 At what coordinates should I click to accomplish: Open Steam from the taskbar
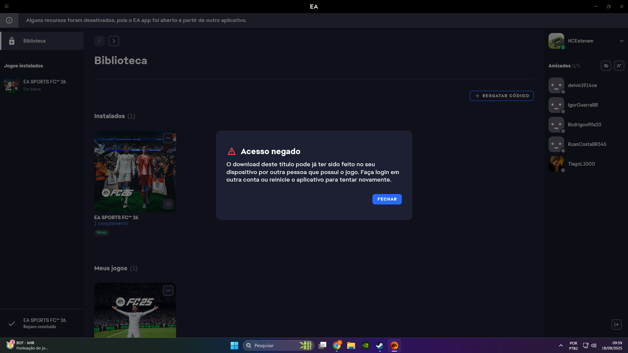tap(380, 345)
